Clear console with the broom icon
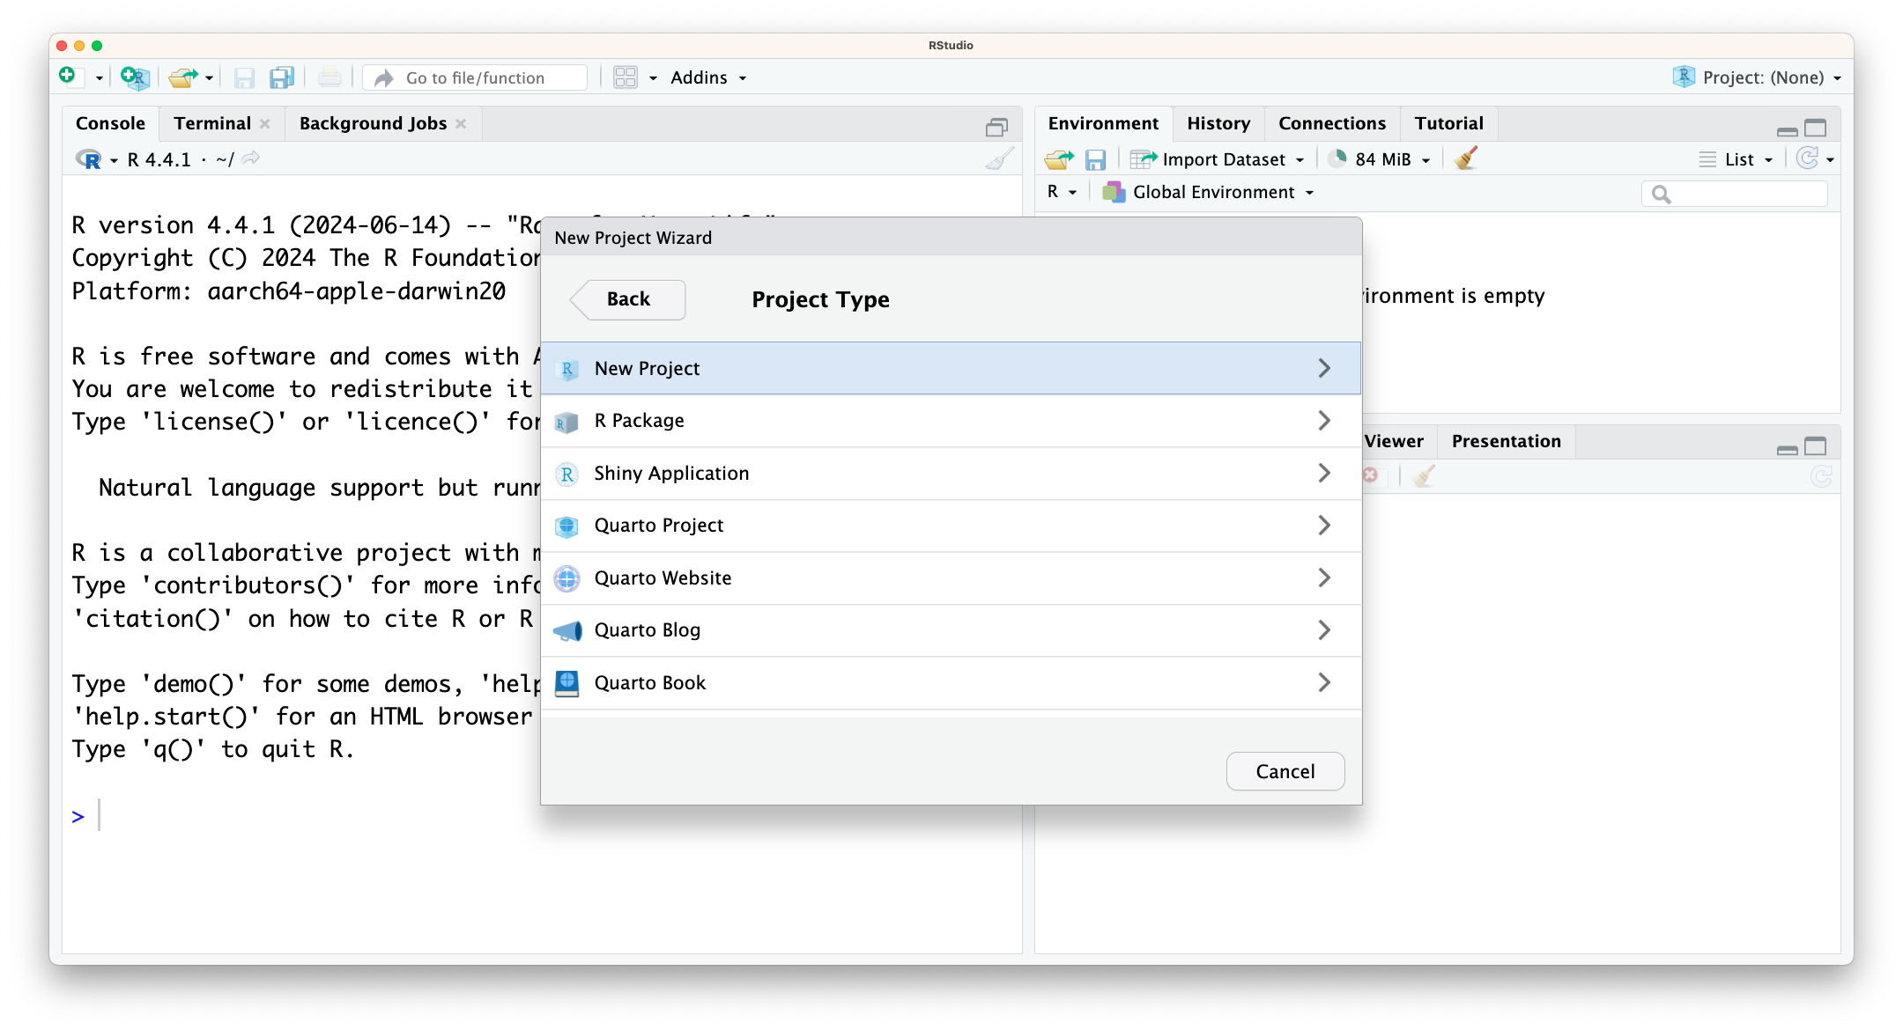The image size is (1903, 1030). (1000, 159)
